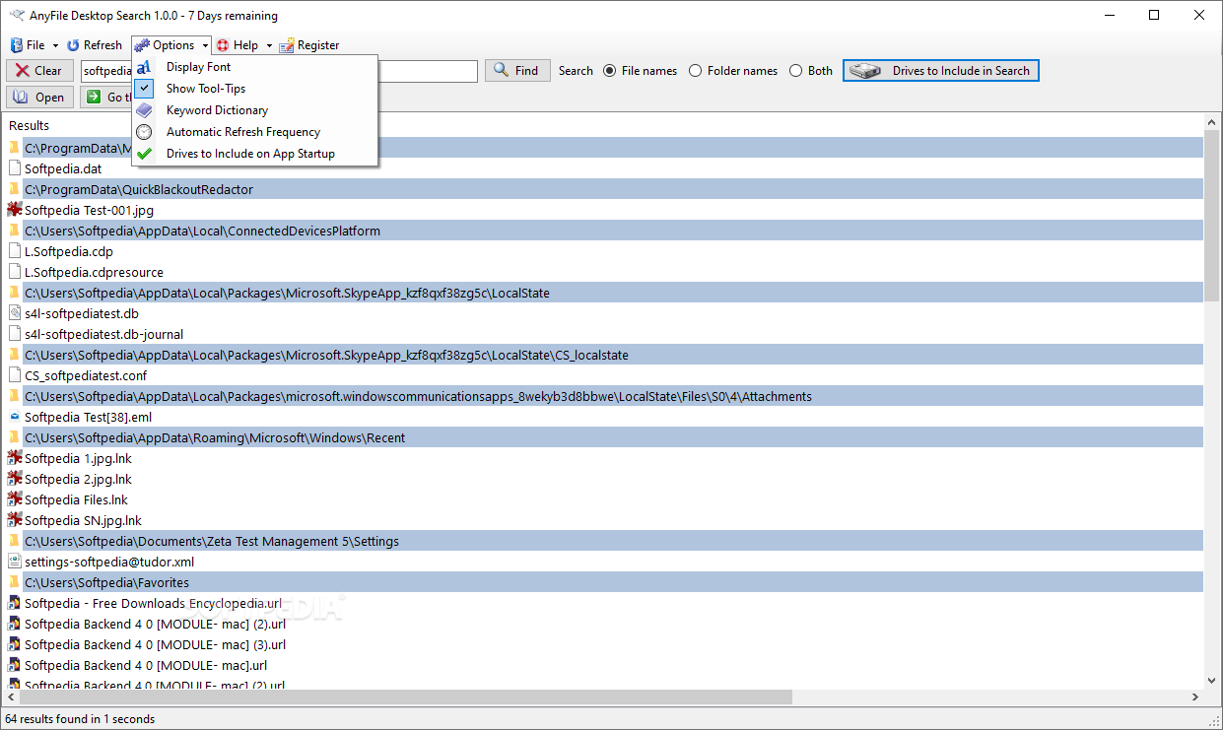Click the scroll right arrow

(1195, 697)
